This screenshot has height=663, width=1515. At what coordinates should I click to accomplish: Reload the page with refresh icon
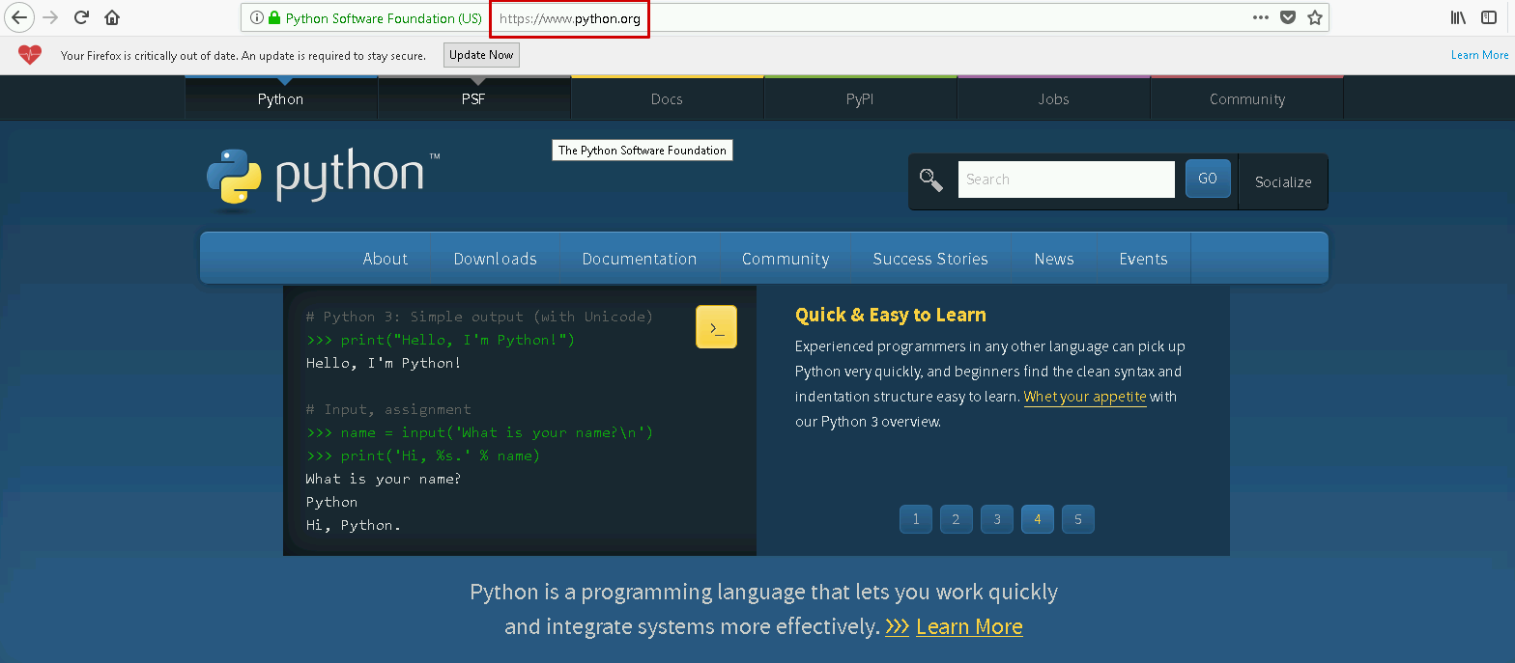(x=82, y=17)
